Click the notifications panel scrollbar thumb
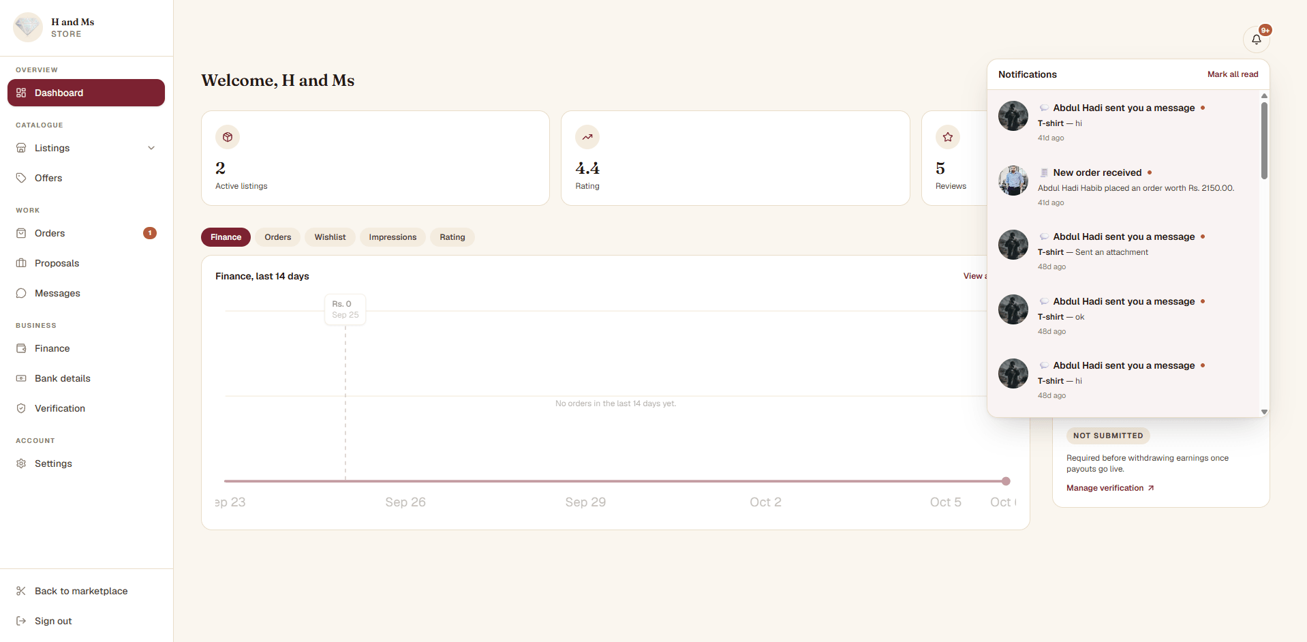The height and width of the screenshot is (642, 1307). pyautogui.click(x=1264, y=140)
